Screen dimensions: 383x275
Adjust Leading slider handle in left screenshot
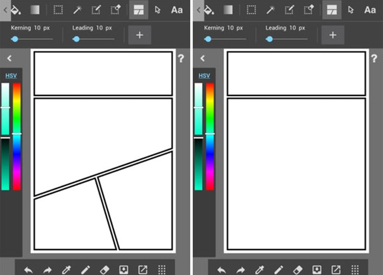click(76, 39)
